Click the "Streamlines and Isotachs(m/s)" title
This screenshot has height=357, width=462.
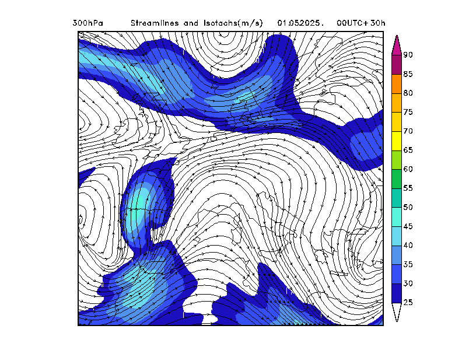click(197, 23)
